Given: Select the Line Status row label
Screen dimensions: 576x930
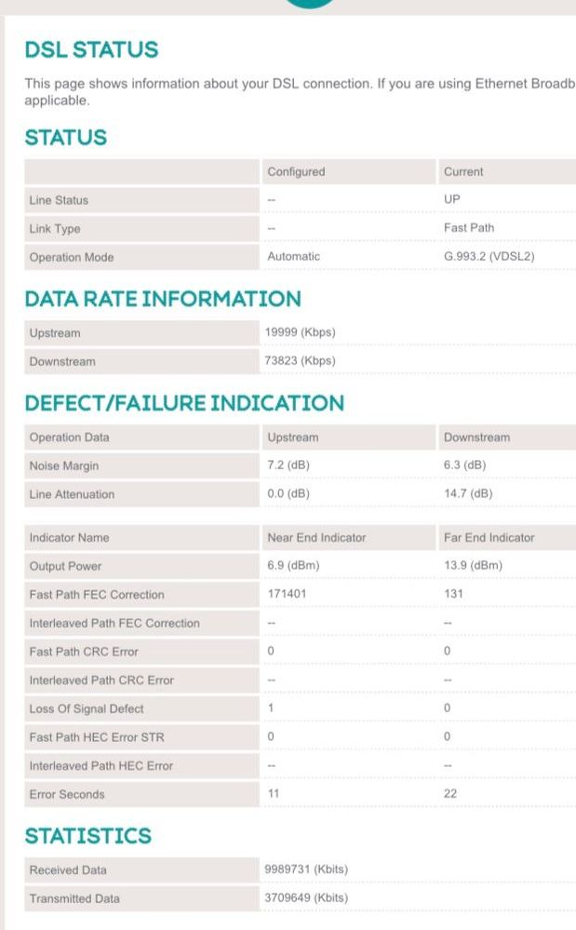Looking at the screenshot, I should [x=59, y=200].
